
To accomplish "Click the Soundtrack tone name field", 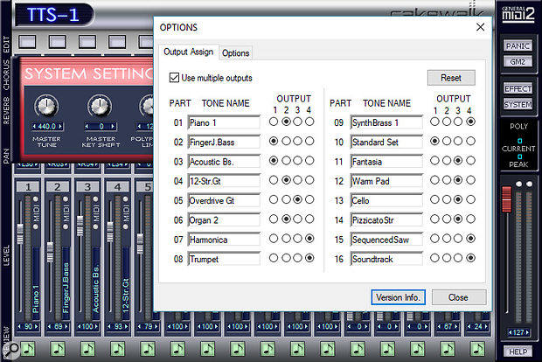I will coord(386,259).
